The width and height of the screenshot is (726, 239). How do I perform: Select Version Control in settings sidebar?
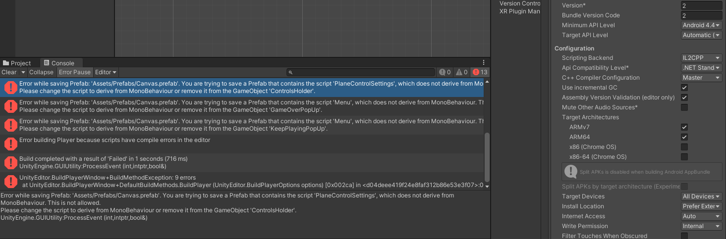pyautogui.click(x=520, y=3)
